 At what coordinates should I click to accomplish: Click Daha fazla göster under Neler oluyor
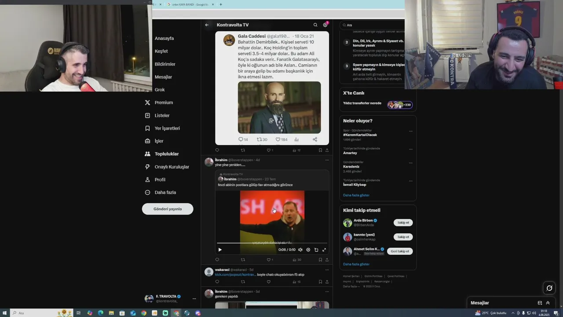[x=356, y=195]
